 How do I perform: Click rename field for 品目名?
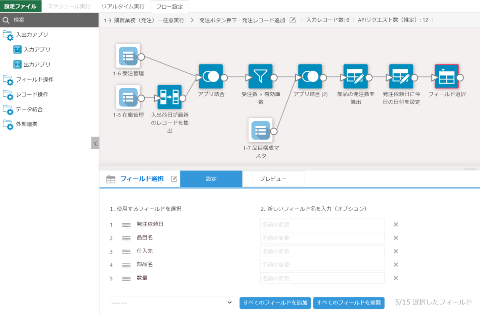[x=322, y=238]
